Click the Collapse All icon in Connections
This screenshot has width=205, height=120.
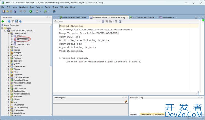click(20, 21)
